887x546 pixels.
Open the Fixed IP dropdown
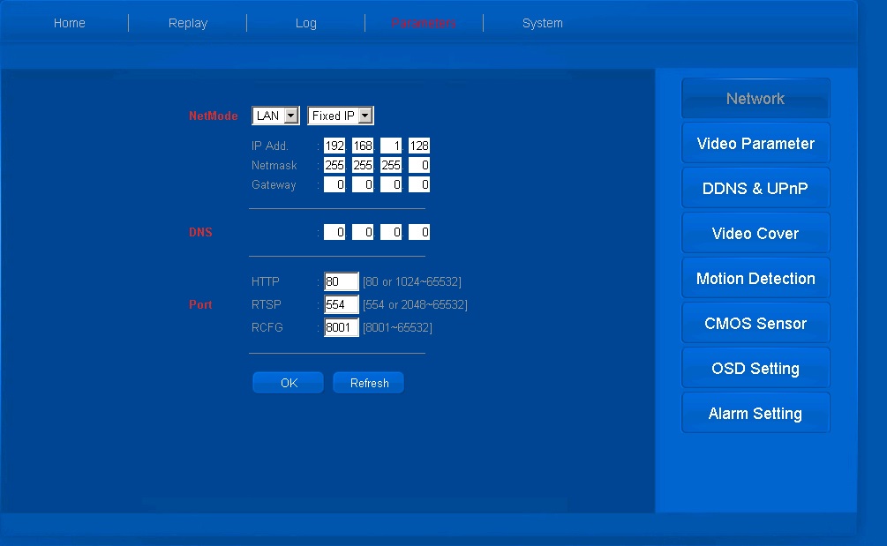[x=341, y=116]
